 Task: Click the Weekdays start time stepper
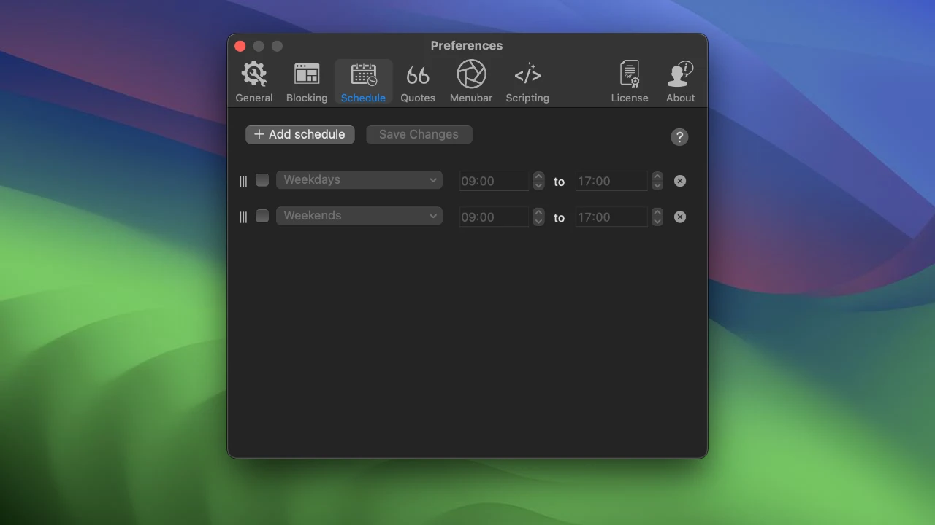[538, 181]
